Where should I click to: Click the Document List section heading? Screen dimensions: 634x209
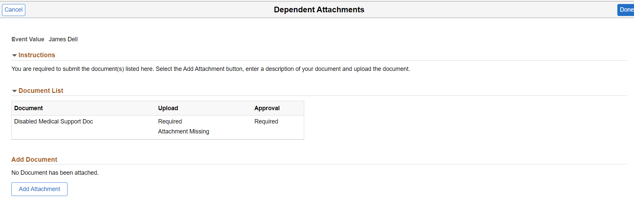tap(41, 91)
